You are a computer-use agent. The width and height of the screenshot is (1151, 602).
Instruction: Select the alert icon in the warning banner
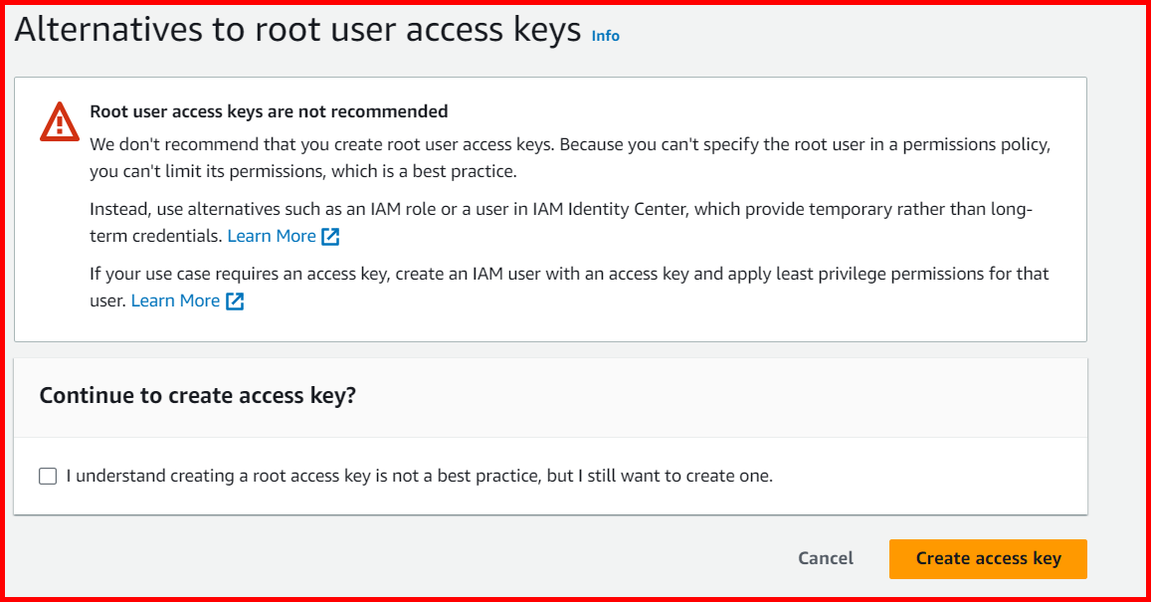coord(59,120)
